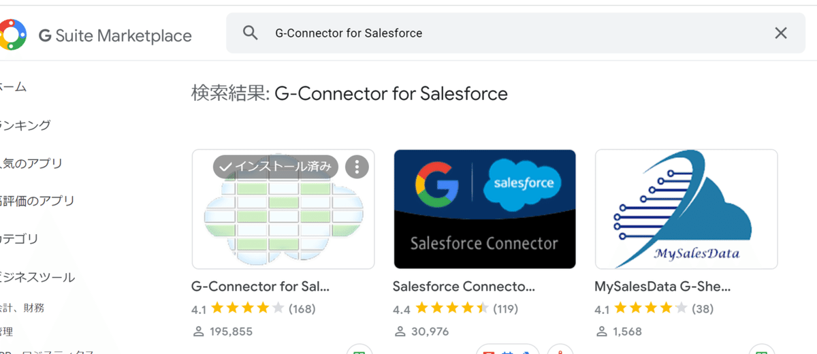Select 高評価のアプリ in the sidebar
The height and width of the screenshot is (354, 817).
pos(37,202)
